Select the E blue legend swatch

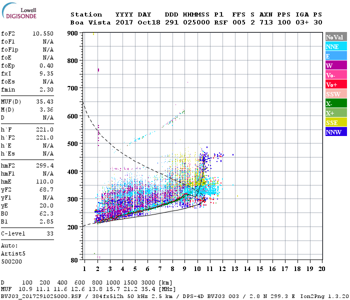pos(336,56)
